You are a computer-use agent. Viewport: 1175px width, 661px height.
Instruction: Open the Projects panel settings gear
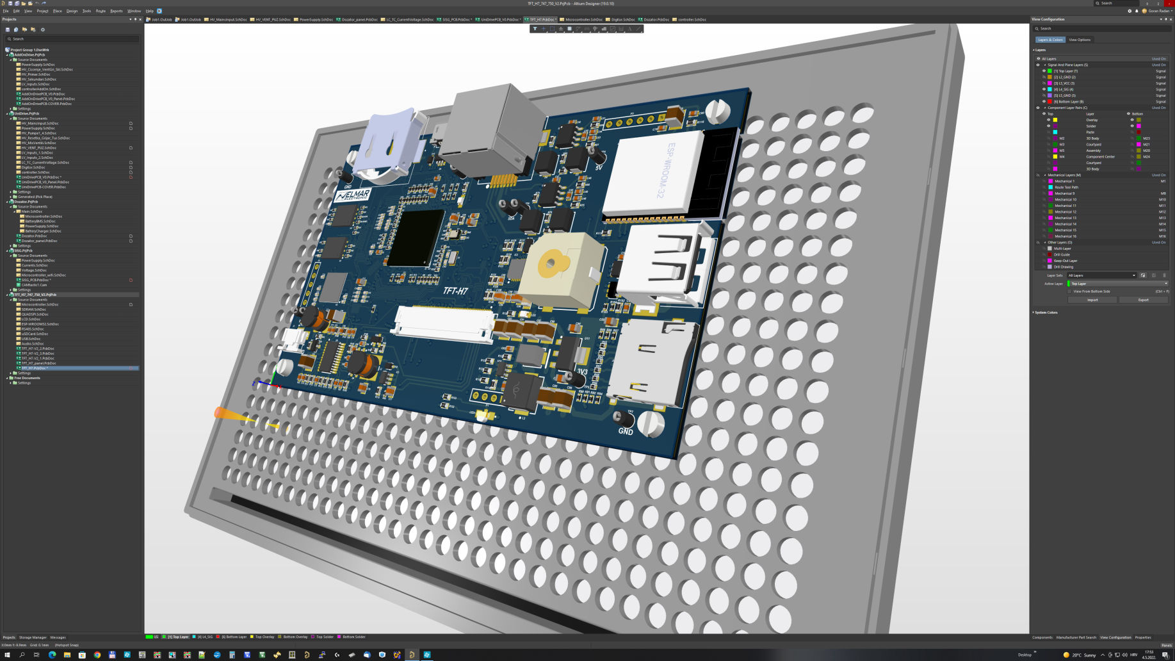[43, 29]
